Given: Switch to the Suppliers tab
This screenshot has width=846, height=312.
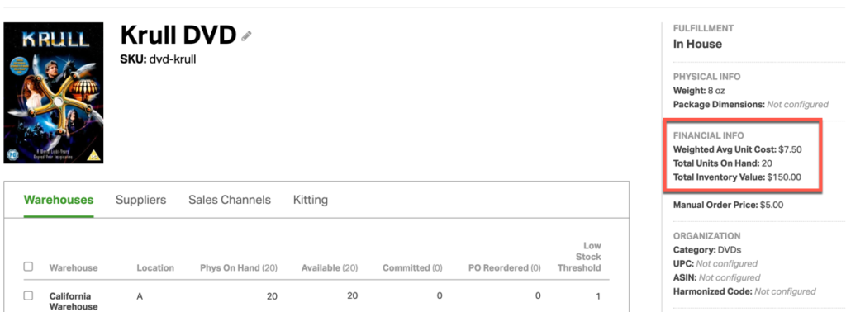Looking at the screenshot, I should click(140, 200).
